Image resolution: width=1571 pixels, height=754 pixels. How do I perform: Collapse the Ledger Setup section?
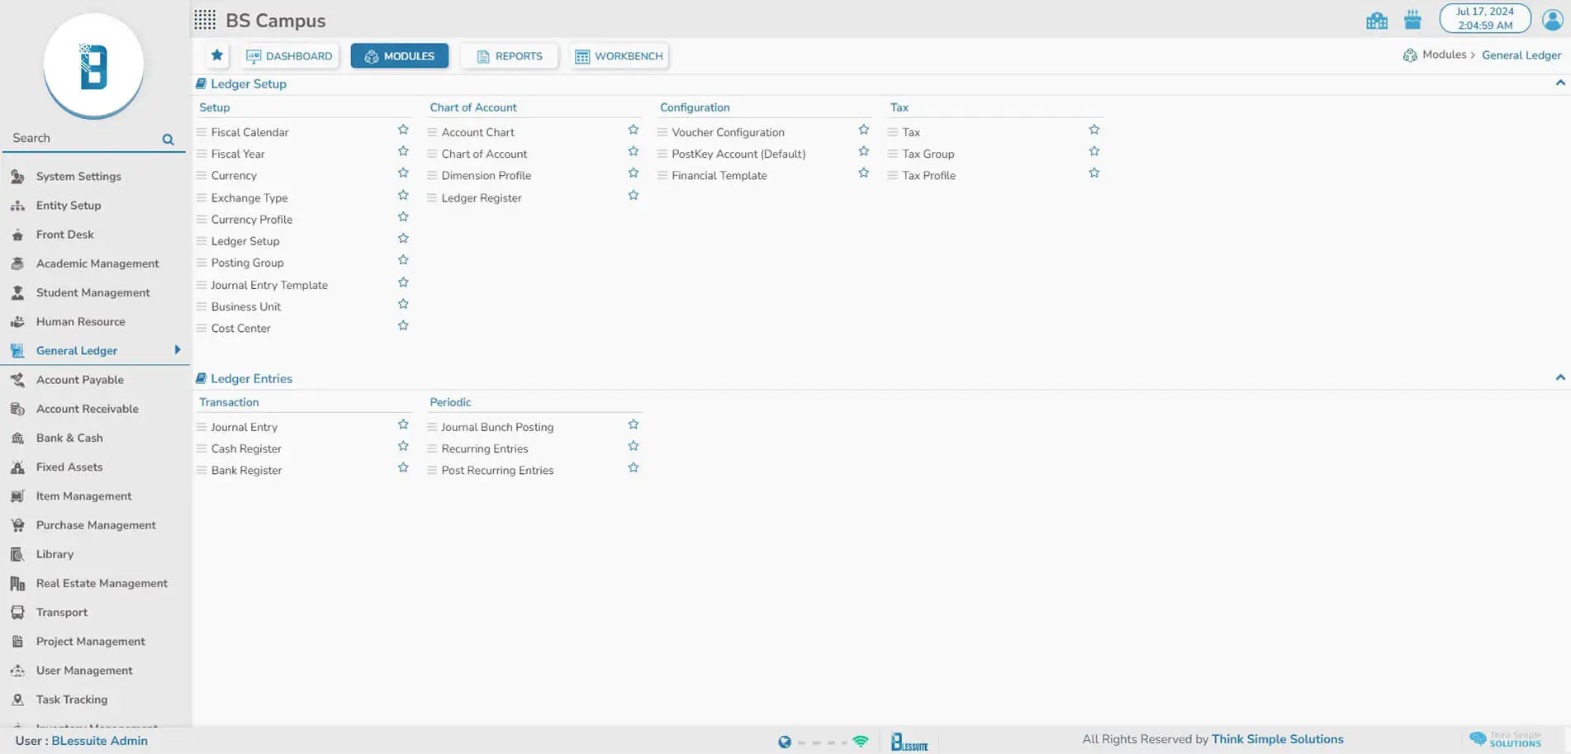tap(1559, 83)
